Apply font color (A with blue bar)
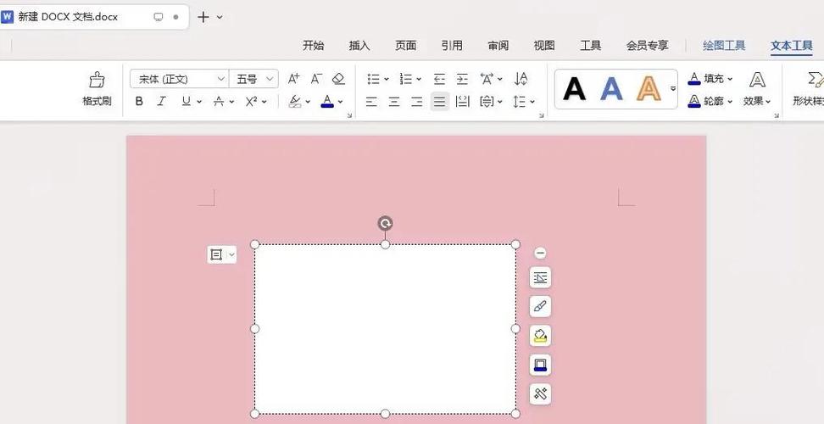Screen dimensions: 824x424 coord(327,102)
